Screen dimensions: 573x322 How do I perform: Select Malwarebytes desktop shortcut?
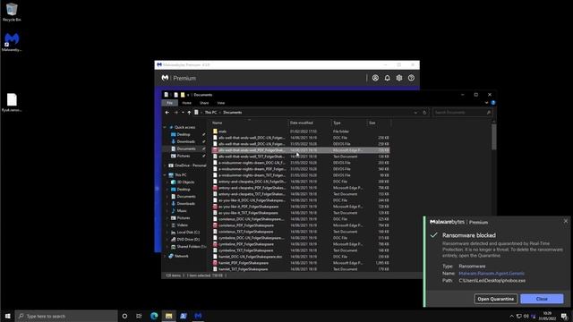[12, 42]
